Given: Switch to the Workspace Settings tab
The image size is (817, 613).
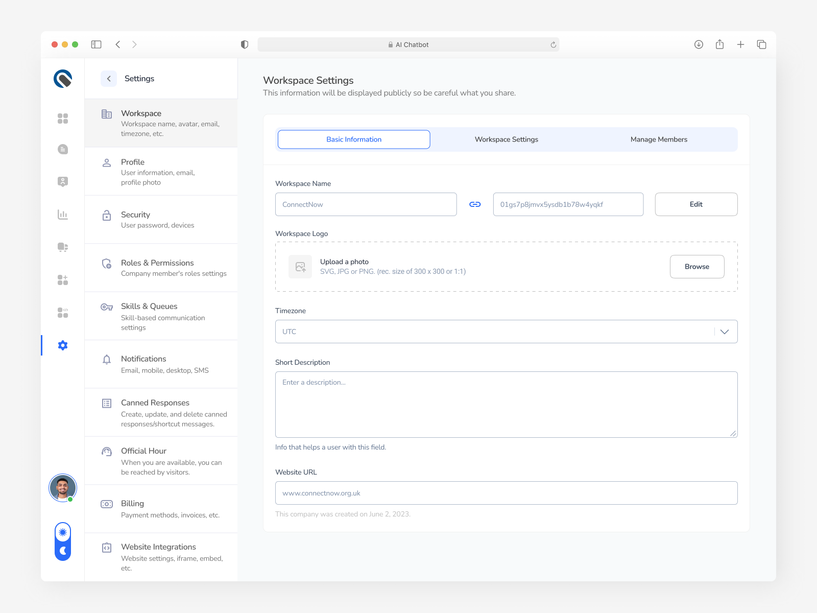Looking at the screenshot, I should click(x=506, y=139).
